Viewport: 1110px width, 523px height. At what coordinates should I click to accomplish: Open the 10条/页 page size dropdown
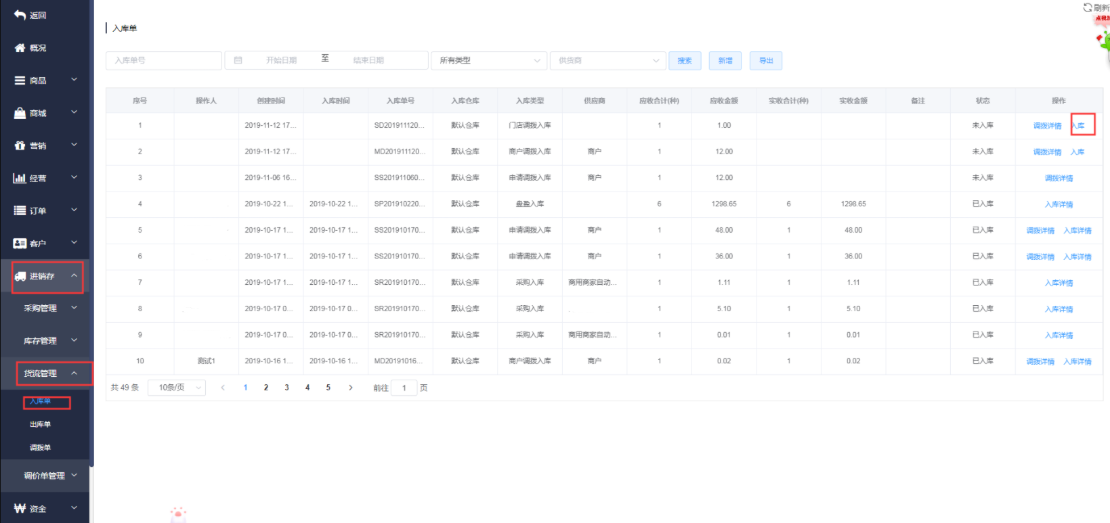177,388
